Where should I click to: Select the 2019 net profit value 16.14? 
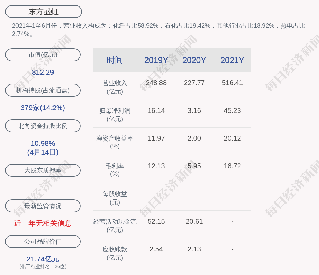tap(156, 111)
